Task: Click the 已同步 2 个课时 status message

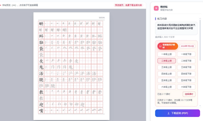Action: [x=175, y=101]
